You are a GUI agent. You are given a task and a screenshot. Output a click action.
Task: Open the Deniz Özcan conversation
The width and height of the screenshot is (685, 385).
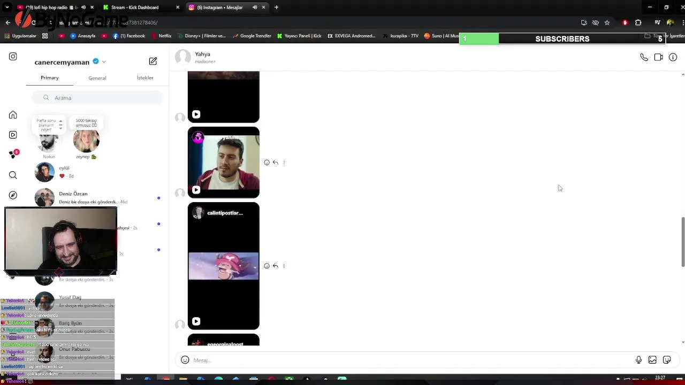[96, 197]
